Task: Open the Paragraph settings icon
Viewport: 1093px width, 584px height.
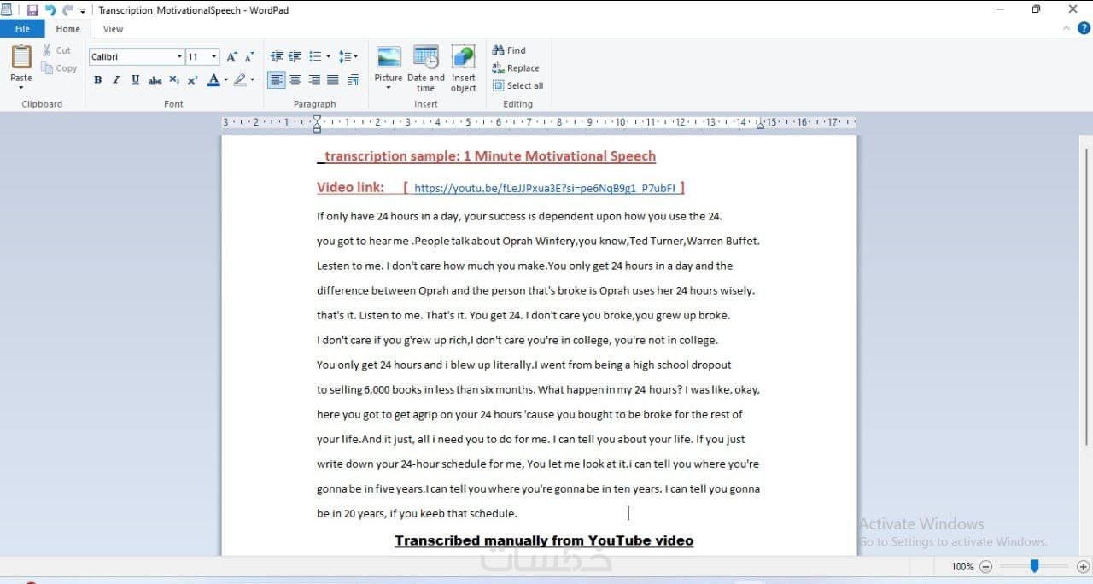Action: [x=353, y=80]
